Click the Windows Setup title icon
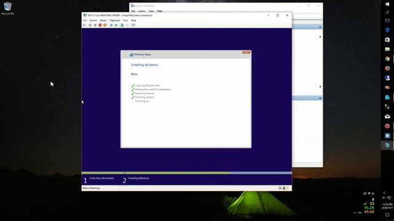 click(131, 55)
